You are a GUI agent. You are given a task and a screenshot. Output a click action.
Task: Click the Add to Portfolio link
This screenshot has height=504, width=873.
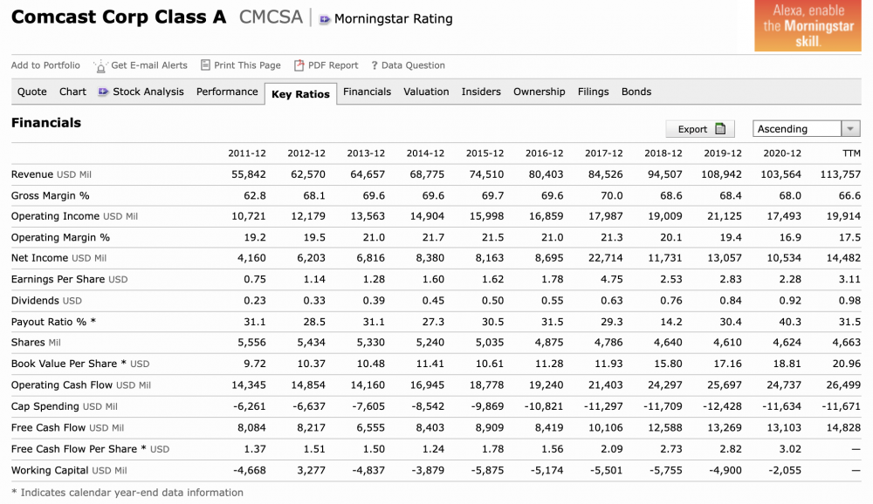pyautogui.click(x=45, y=65)
